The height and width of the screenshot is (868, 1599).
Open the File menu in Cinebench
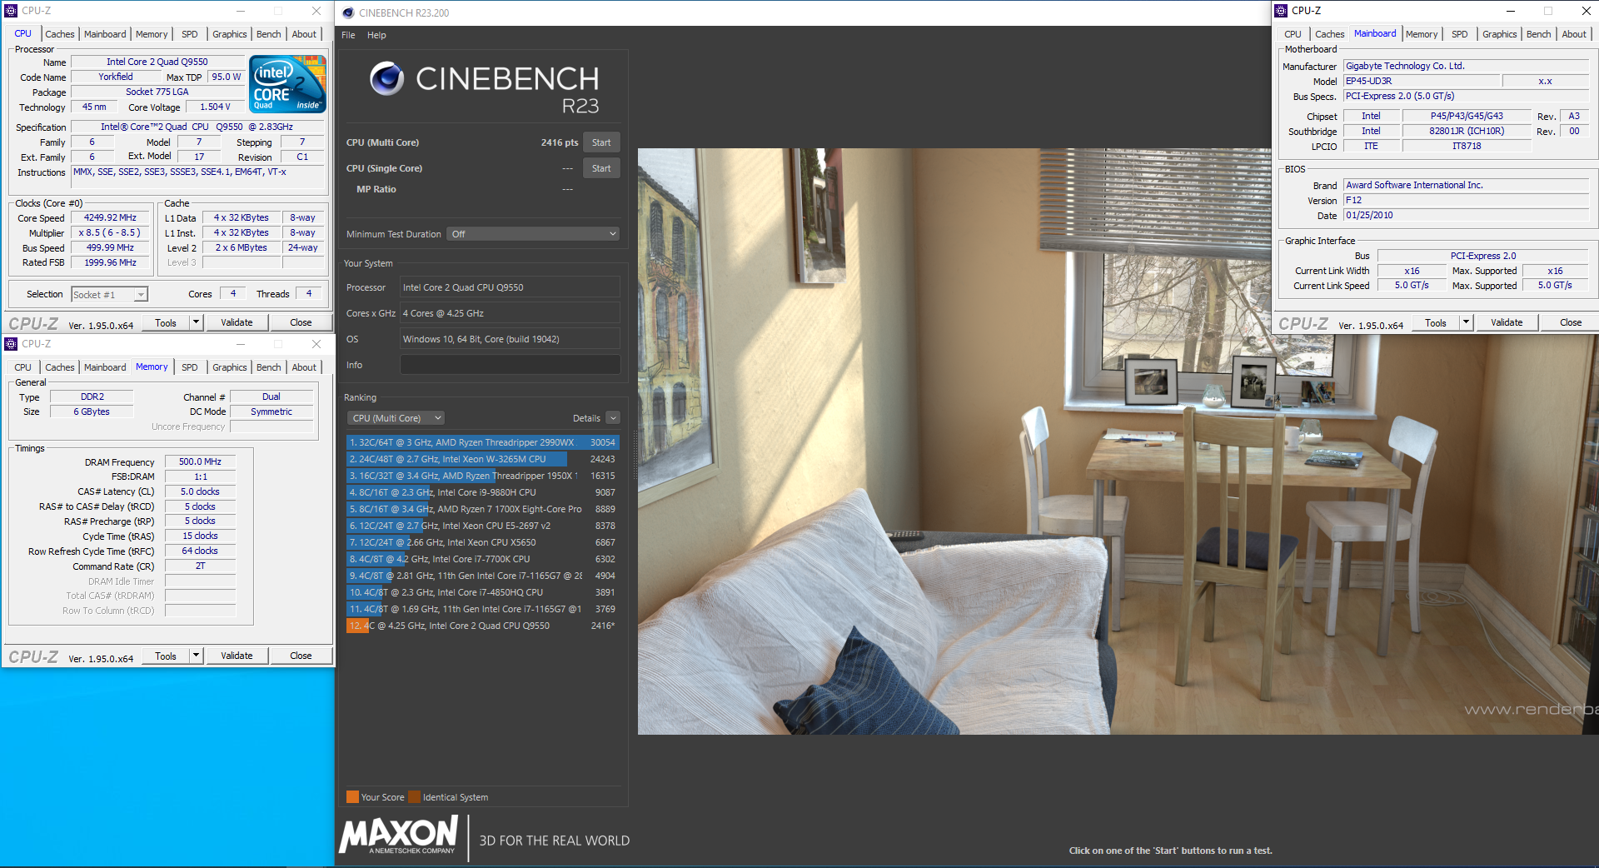click(x=348, y=35)
